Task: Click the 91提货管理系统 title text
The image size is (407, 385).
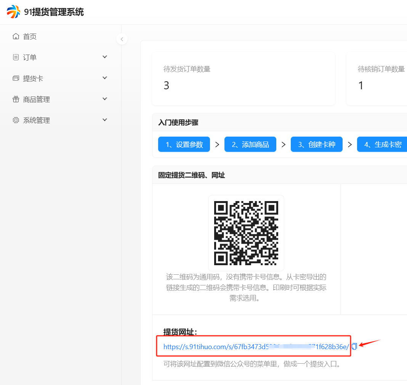Action: click(54, 12)
